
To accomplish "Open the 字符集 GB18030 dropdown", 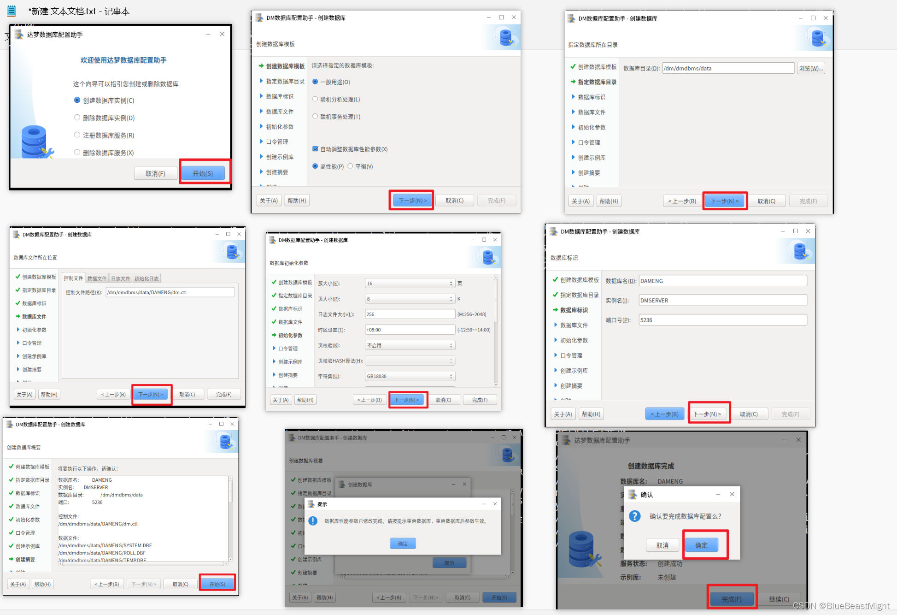I will pos(410,376).
